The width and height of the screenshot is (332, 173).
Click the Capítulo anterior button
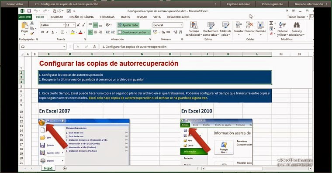click(x=238, y=4)
